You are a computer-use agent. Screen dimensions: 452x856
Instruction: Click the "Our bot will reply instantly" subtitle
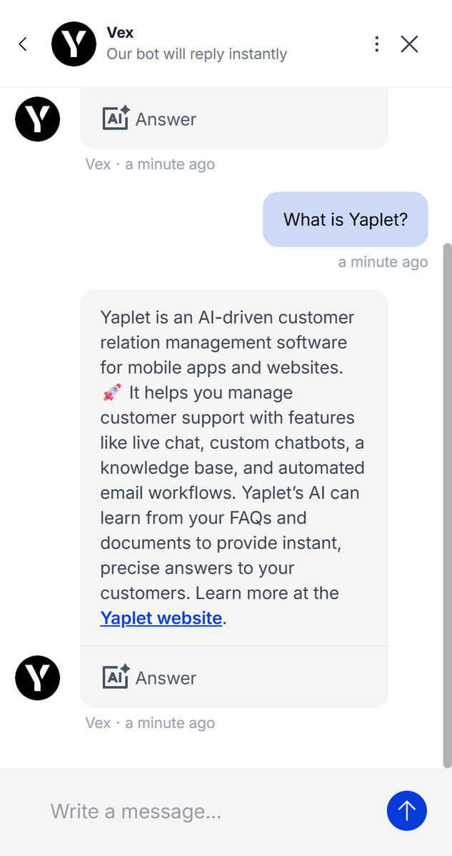(x=197, y=54)
